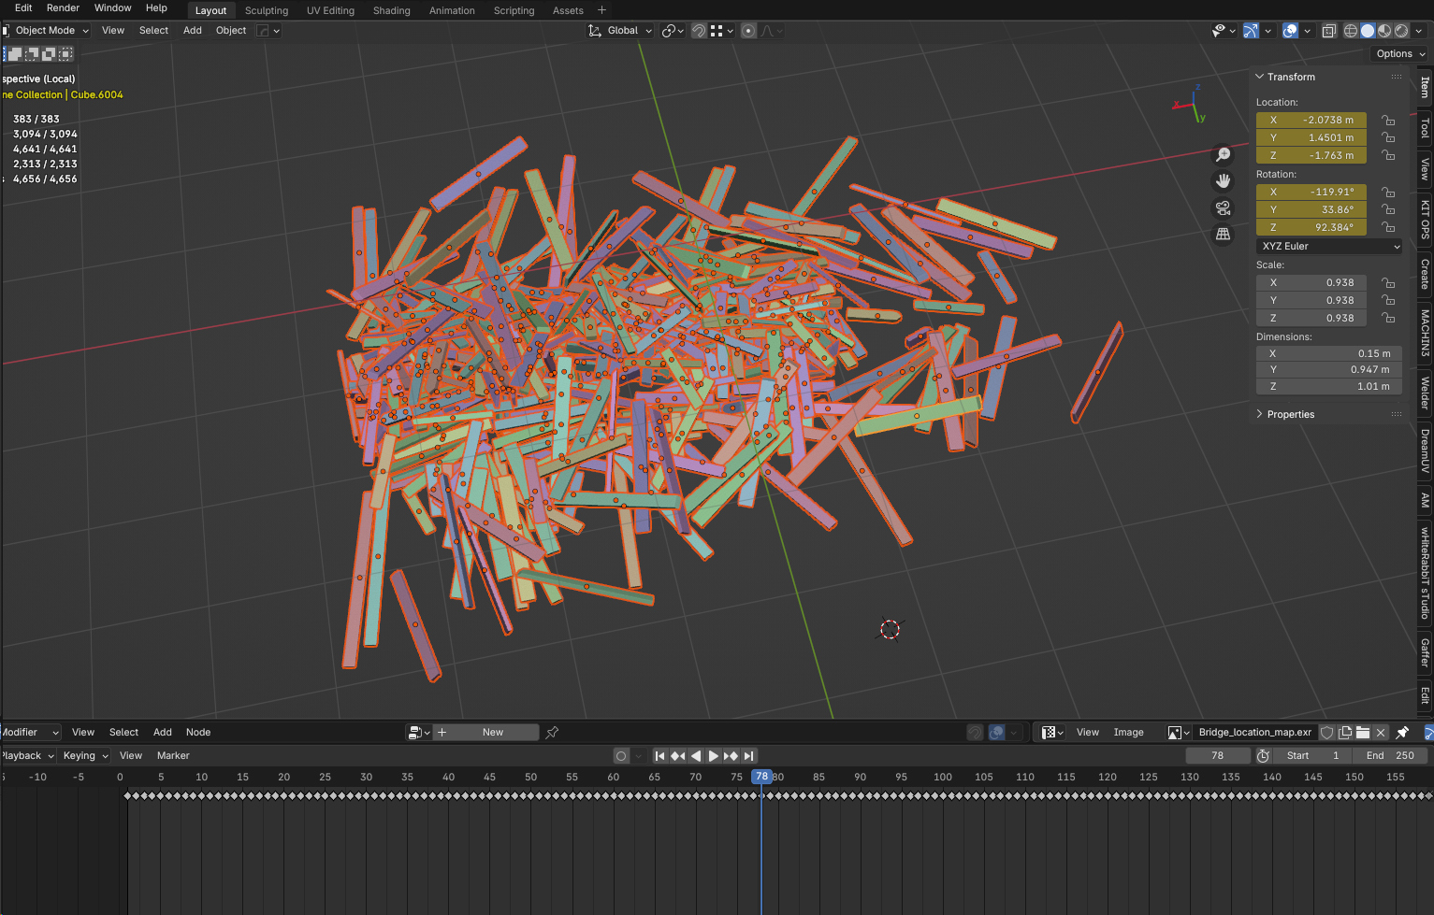Open the Add menu in viewport header
This screenshot has height=915, width=1434.
pos(193,31)
